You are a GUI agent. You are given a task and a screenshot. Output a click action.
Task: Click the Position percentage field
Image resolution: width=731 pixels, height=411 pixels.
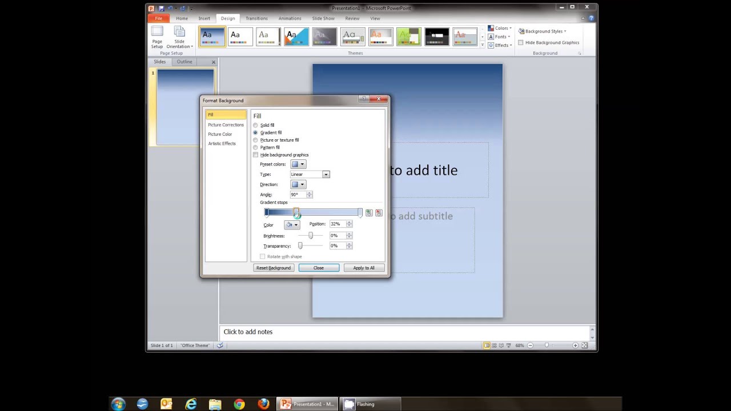(x=337, y=224)
